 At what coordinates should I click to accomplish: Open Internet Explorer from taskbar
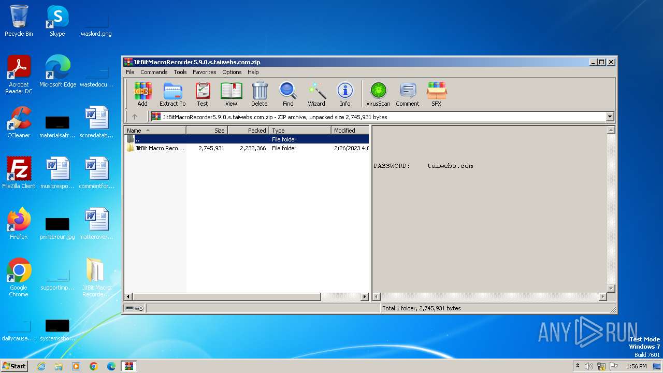point(41,366)
